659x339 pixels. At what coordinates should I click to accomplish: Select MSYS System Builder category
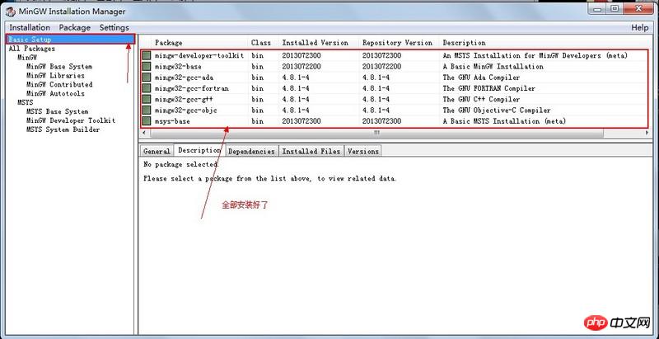(x=63, y=129)
